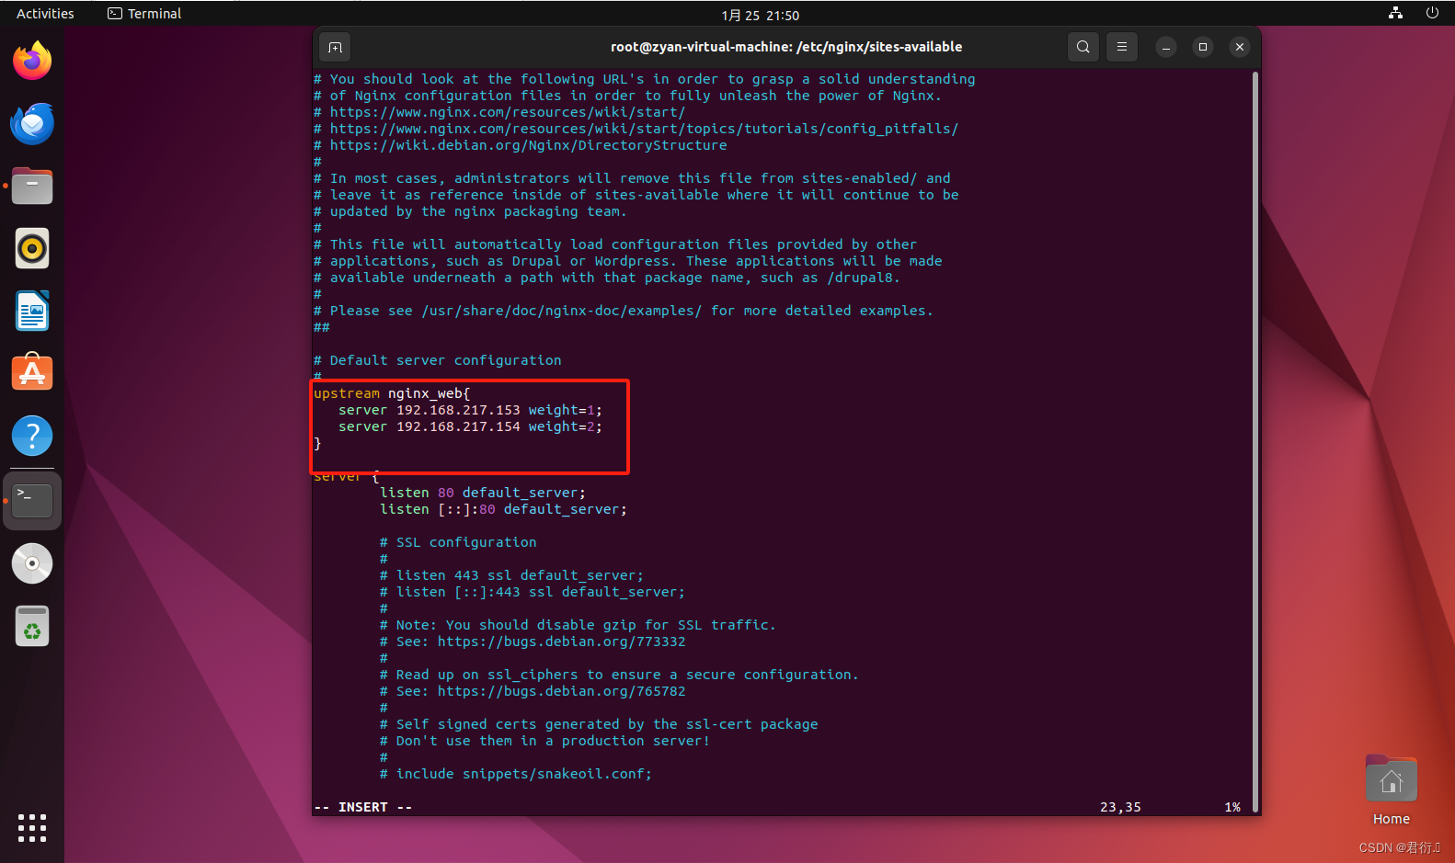Click the '/usr/share/doc/nginx-doc/examples/' comment line
The image size is (1455, 863).
tap(624, 311)
